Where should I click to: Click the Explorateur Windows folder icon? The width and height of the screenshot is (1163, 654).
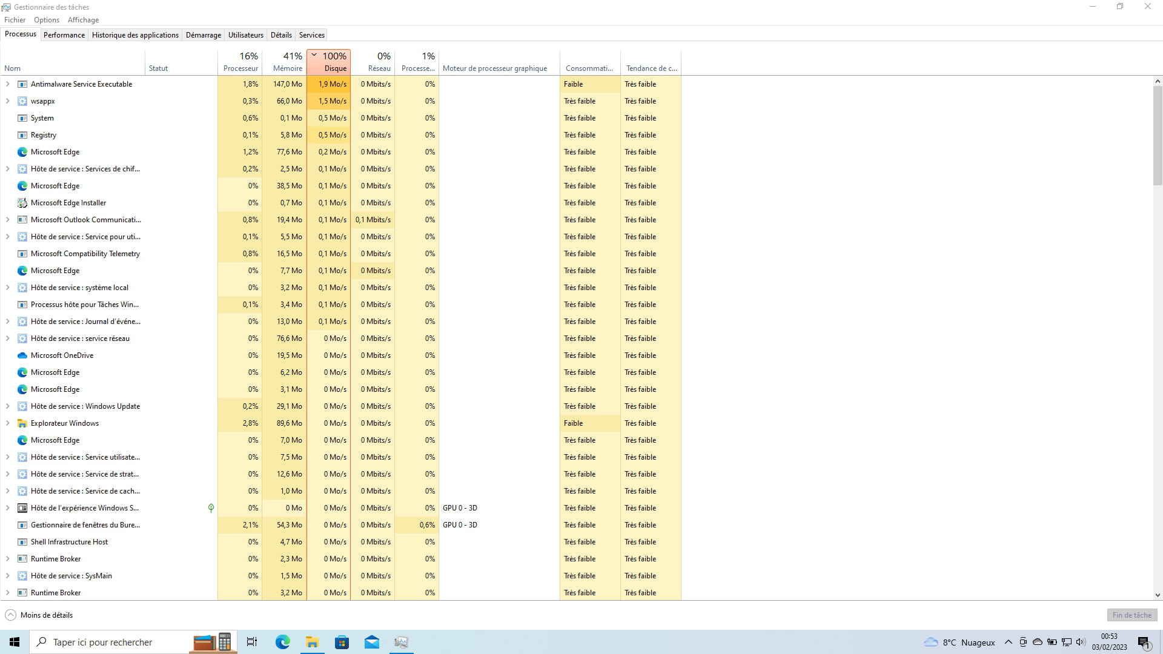coord(22,423)
